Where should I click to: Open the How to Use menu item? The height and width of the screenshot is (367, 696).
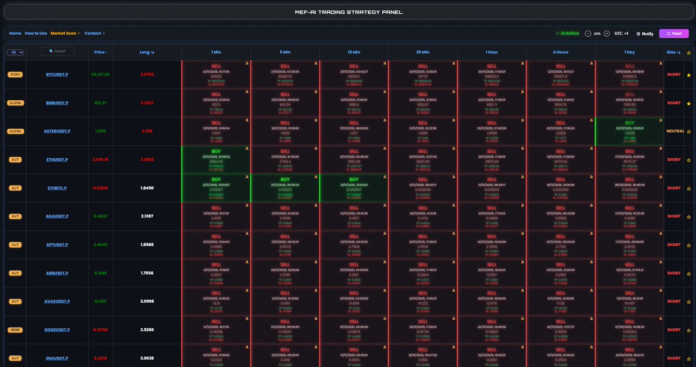[x=36, y=33]
